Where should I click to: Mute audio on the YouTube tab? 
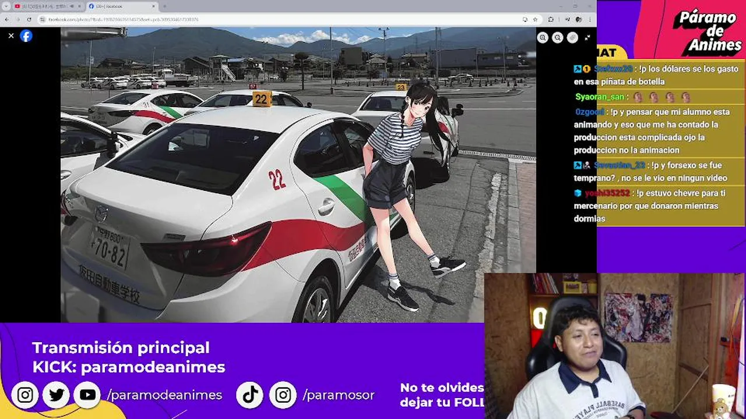tap(72, 6)
